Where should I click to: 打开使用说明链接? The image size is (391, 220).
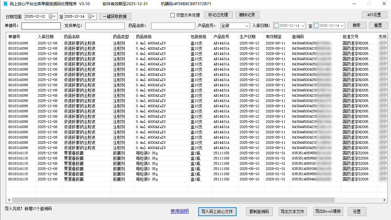tap(179, 212)
